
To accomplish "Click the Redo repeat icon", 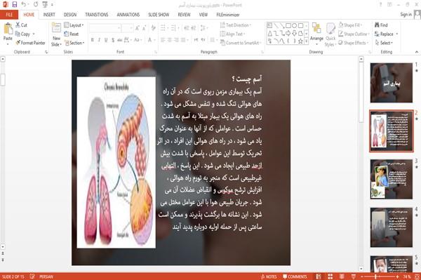I will click(36, 5).
